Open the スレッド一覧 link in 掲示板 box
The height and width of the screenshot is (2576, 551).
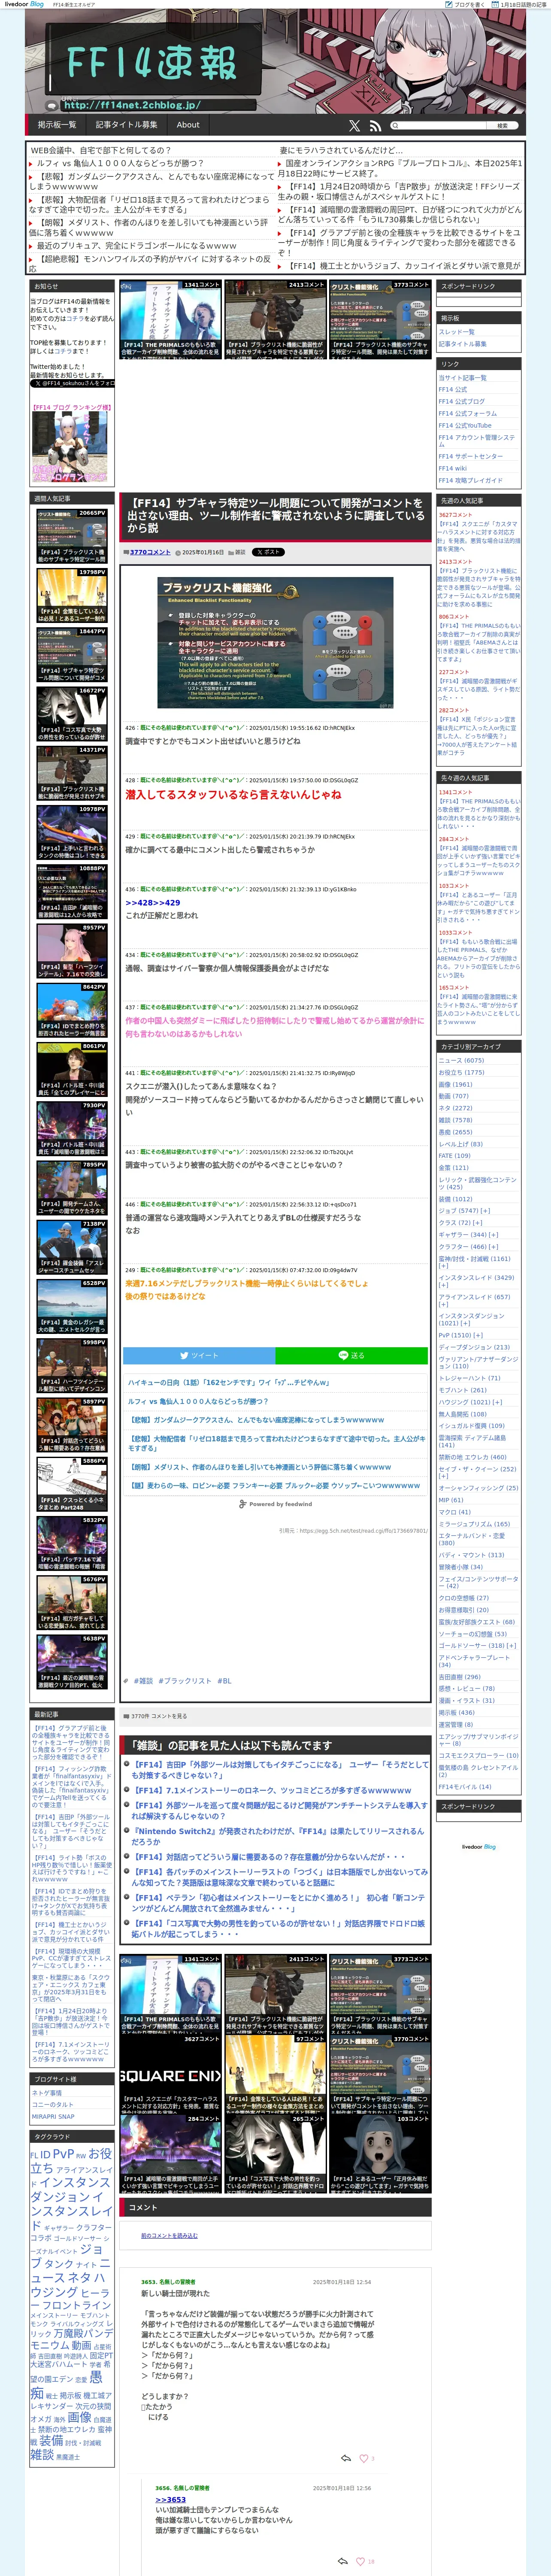456,332
